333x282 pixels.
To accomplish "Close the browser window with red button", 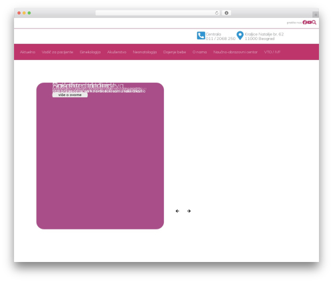I will [x=19, y=13].
